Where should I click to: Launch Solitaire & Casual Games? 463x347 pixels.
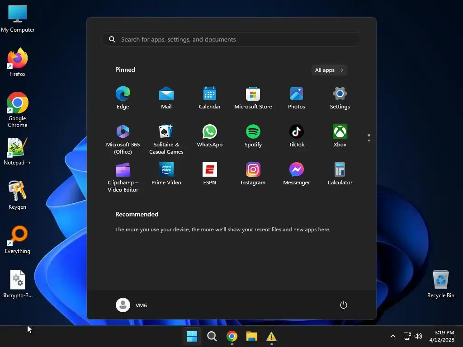coord(166,139)
